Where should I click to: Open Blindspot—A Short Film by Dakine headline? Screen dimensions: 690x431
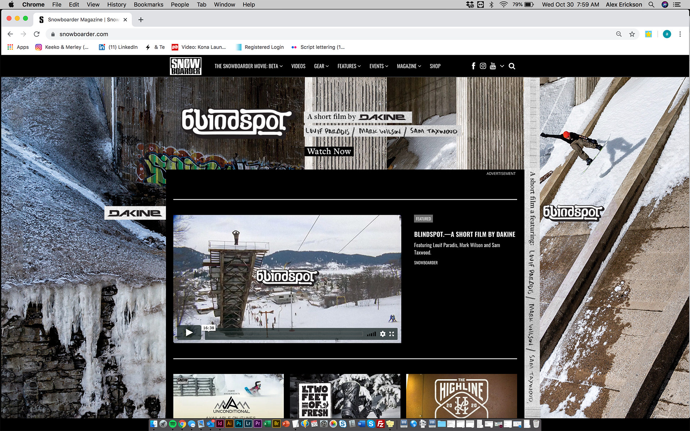464,235
